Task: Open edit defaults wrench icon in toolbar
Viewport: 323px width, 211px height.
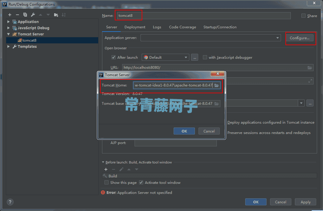Action: (x=33, y=15)
